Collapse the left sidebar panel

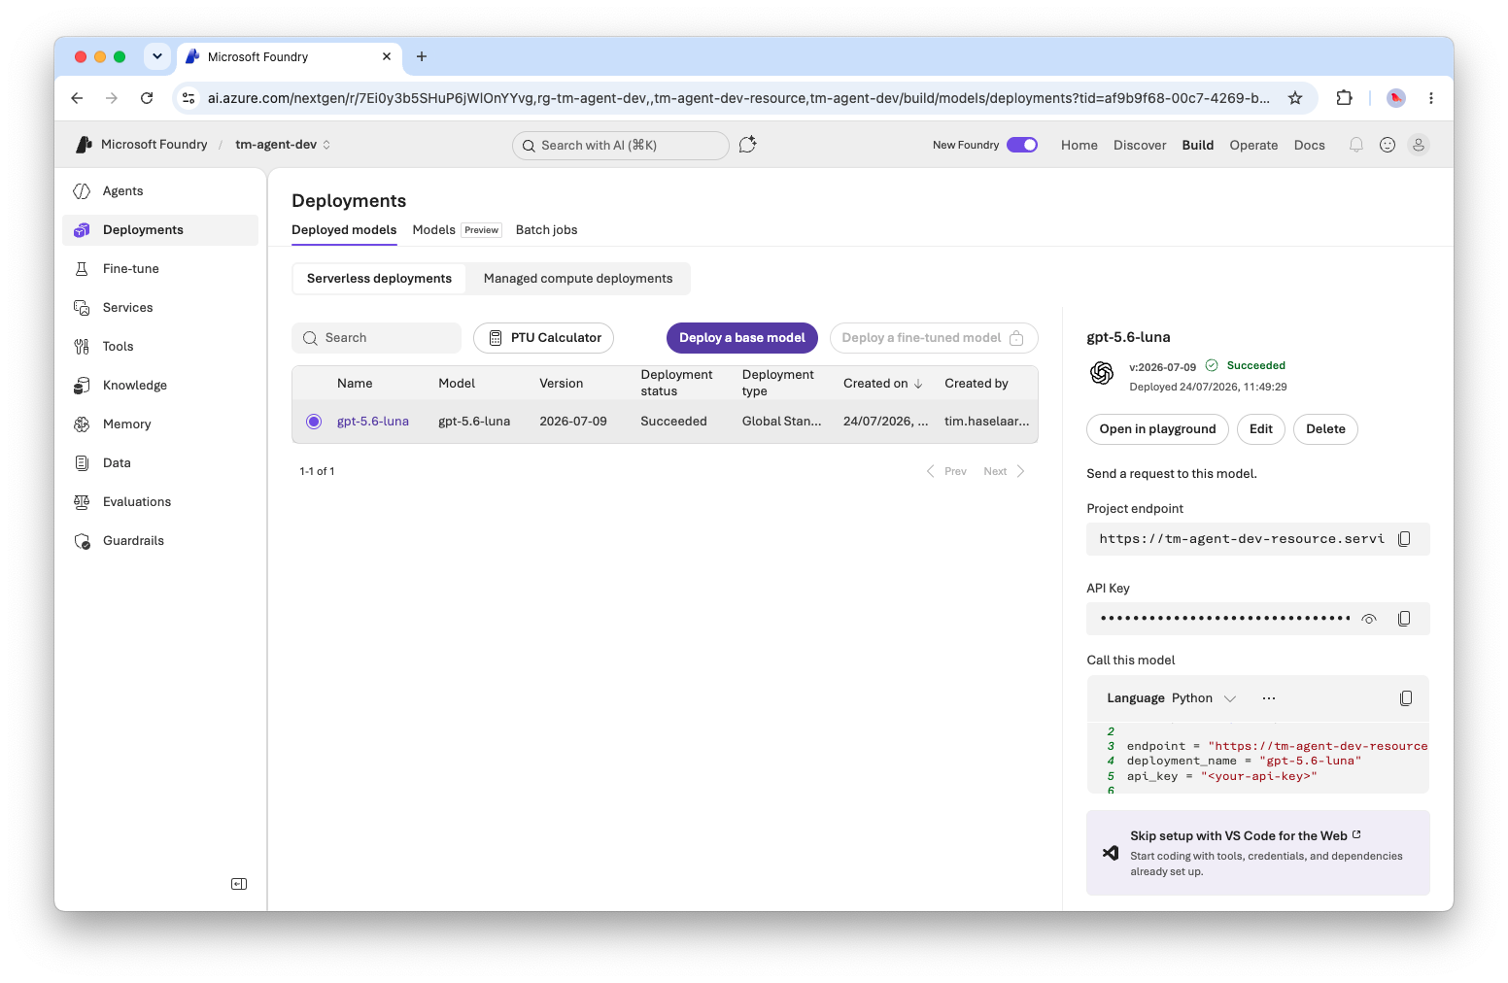239,884
